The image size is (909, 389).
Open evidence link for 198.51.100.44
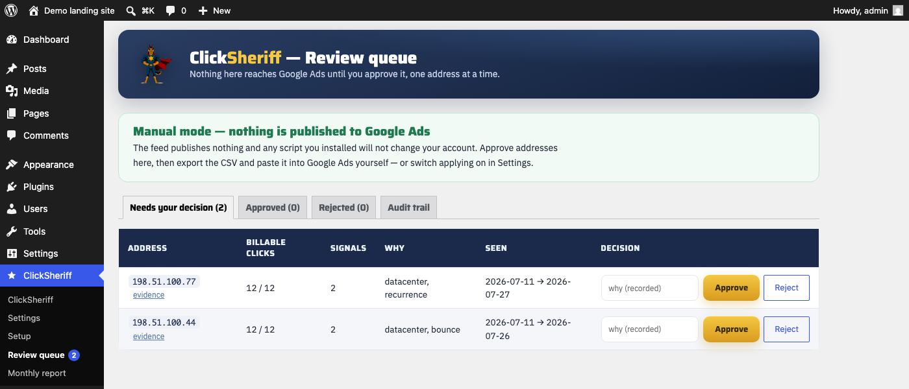pyautogui.click(x=149, y=336)
